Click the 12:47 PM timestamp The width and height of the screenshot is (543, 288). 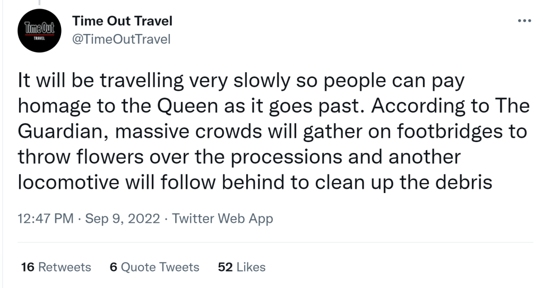coord(46,219)
